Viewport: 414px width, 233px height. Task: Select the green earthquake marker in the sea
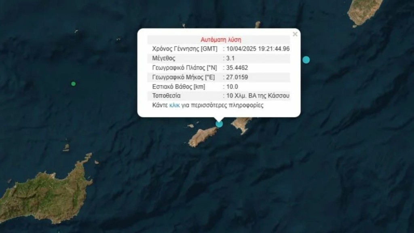(74, 84)
